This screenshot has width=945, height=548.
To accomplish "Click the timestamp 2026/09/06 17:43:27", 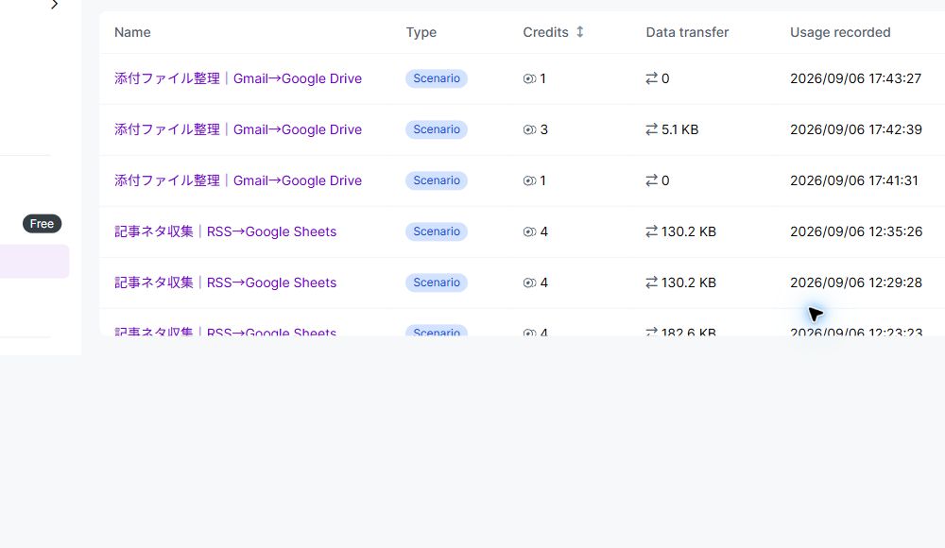I will [x=856, y=78].
